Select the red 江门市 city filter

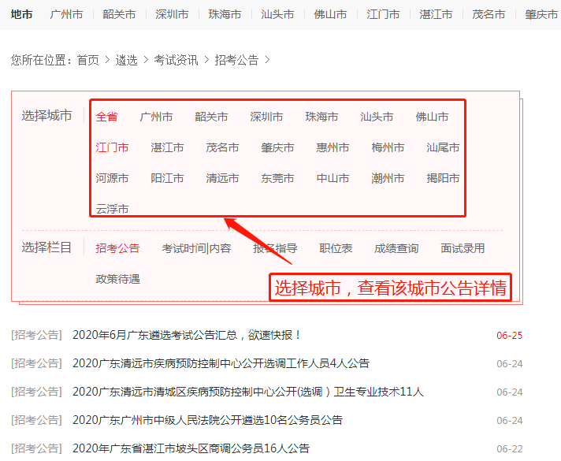tap(112, 147)
